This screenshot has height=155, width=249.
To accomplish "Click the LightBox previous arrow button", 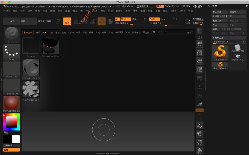I will pos(154,32).
